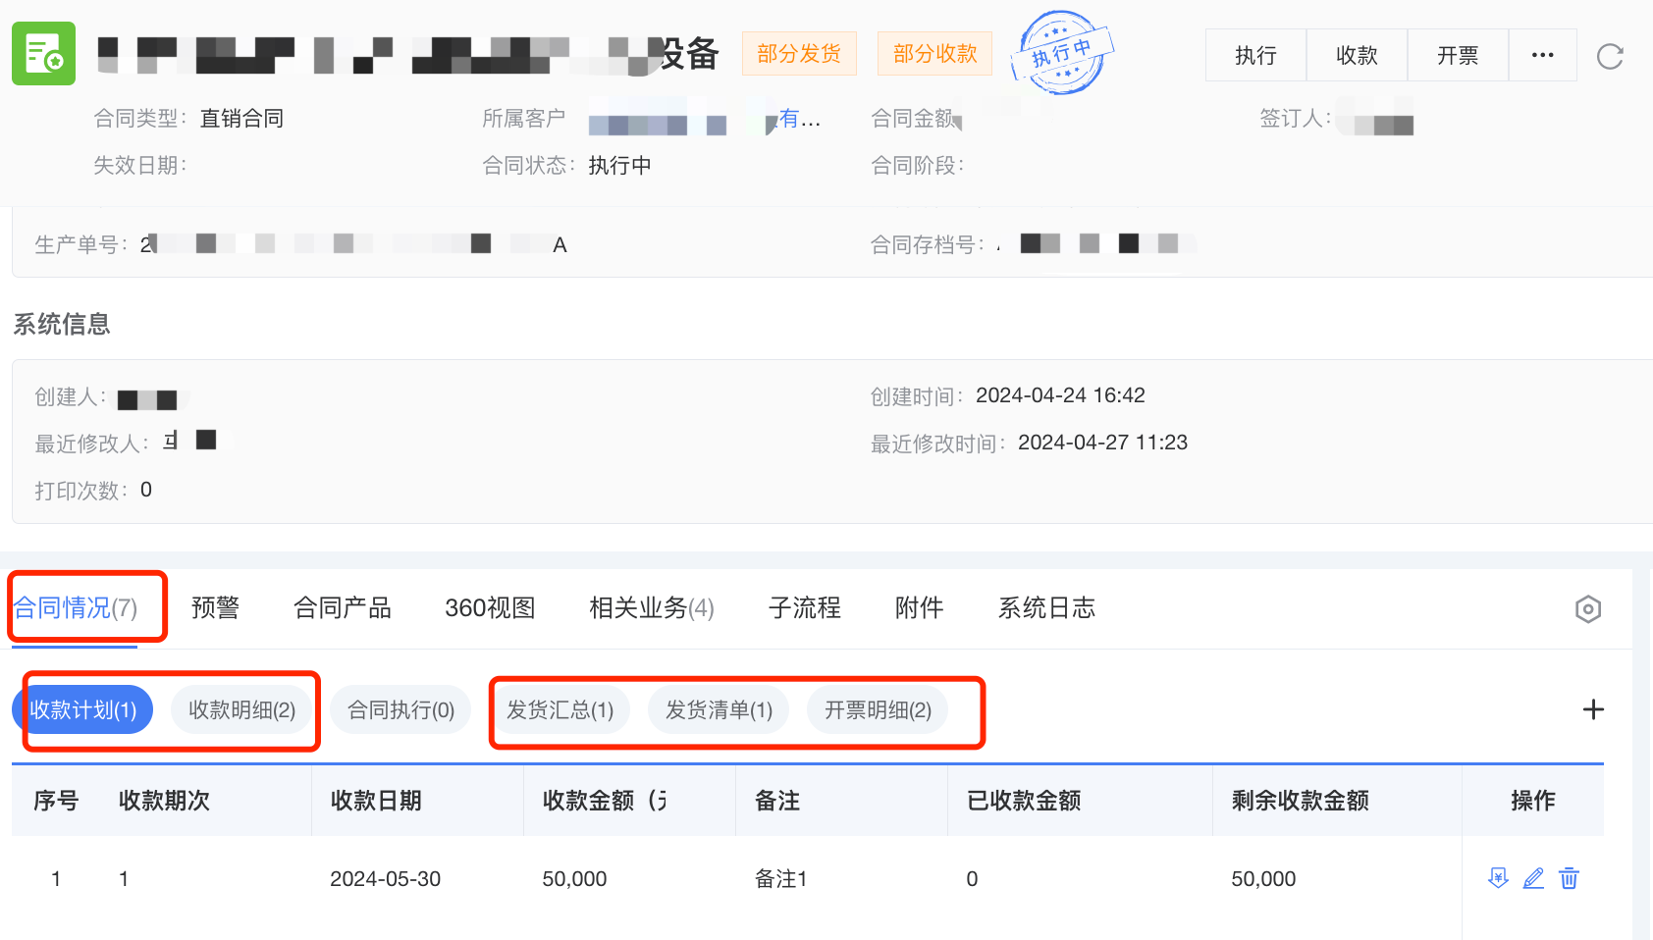Edit the first payment plan row

coord(1533,878)
